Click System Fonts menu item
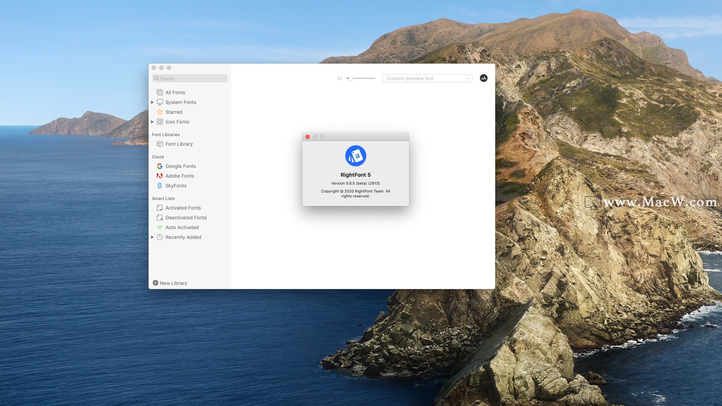This screenshot has width=722, height=406. pos(180,102)
